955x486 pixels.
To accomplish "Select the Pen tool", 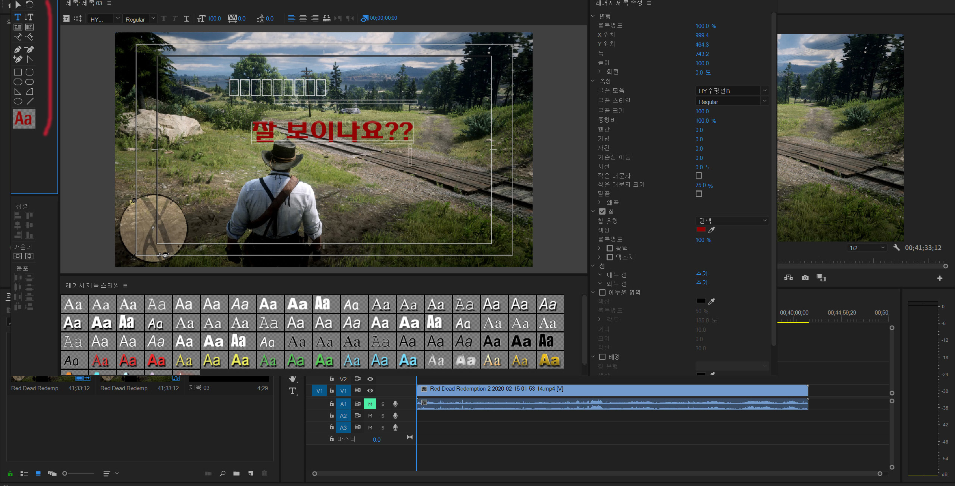I will coord(18,49).
